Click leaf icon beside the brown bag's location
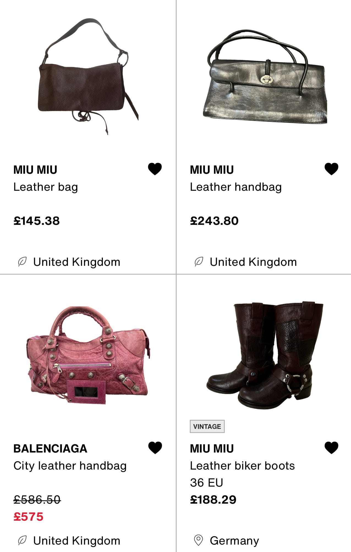This screenshot has height=552, width=351. click(22, 262)
